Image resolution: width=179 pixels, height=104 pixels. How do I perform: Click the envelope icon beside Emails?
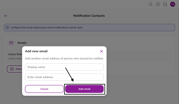[x=11, y=43]
